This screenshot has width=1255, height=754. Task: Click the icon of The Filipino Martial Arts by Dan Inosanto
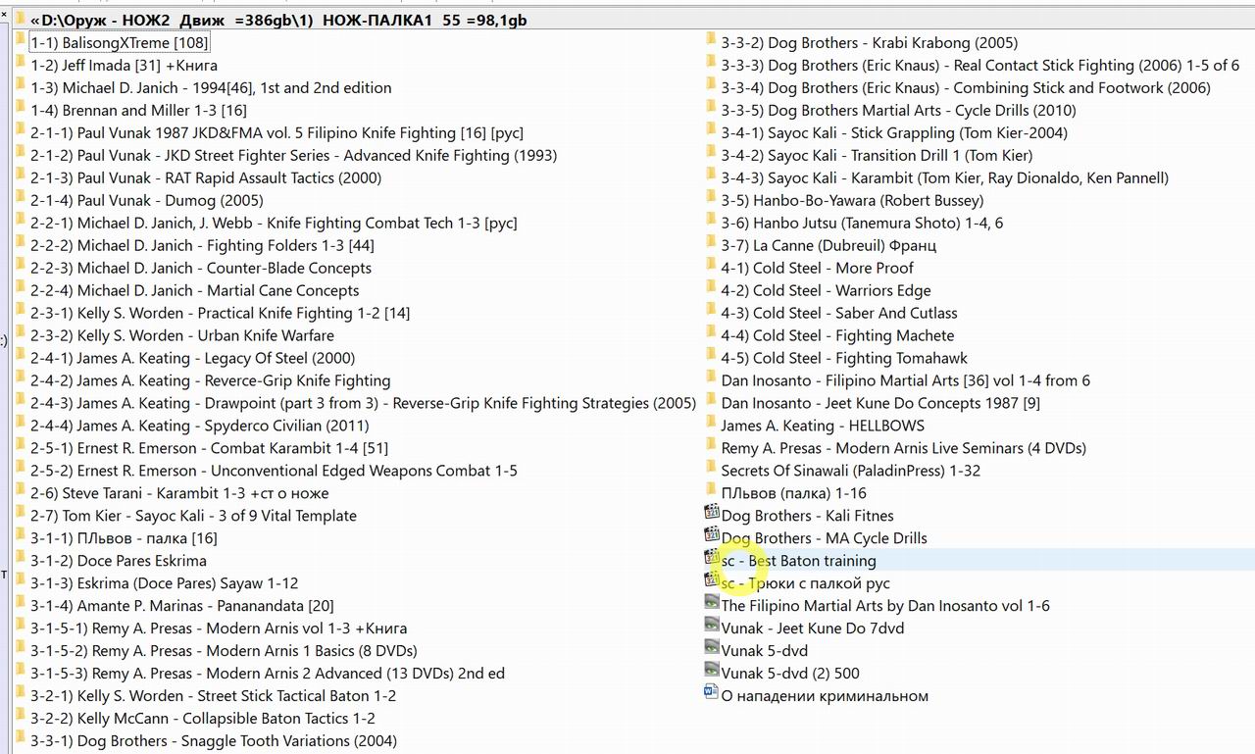coord(712,604)
